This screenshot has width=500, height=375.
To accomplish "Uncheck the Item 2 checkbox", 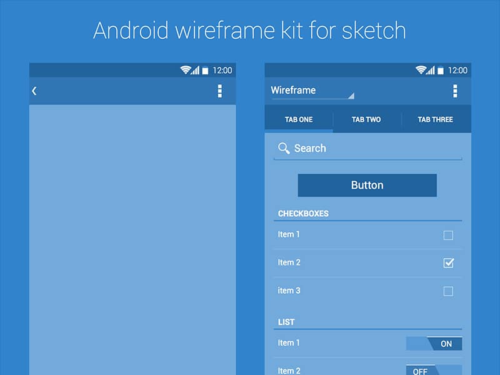I will tap(448, 263).
